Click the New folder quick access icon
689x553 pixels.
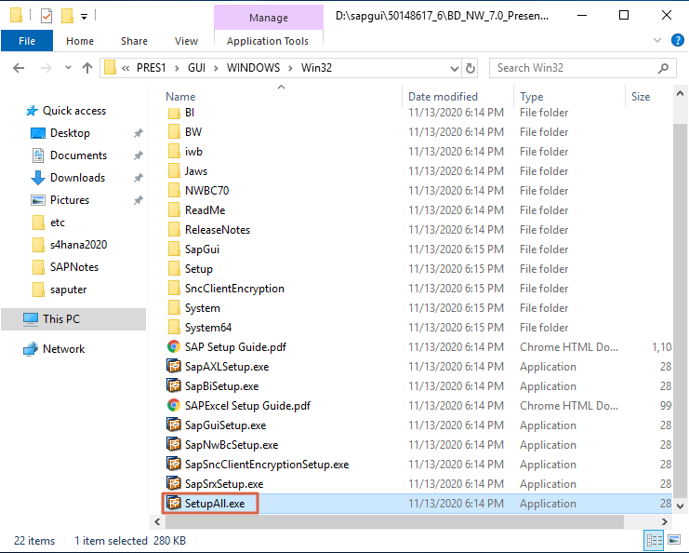coord(67,16)
